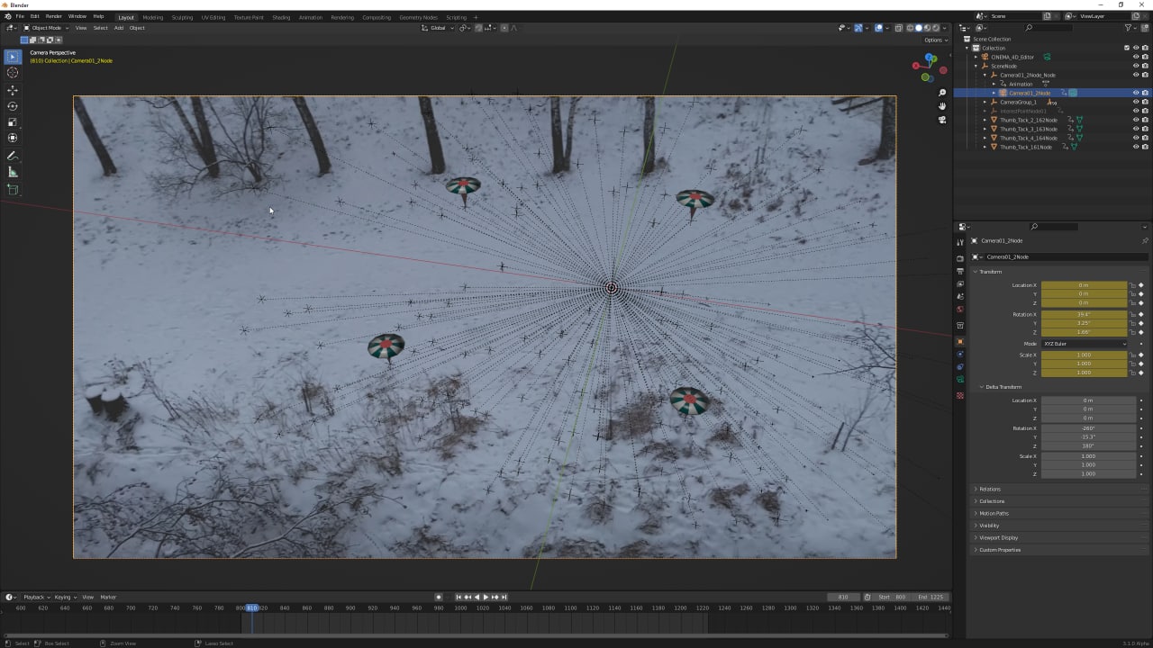Hide SceneNode in the viewport
This screenshot has width=1153, height=648.
click(x=1135, y=66)
